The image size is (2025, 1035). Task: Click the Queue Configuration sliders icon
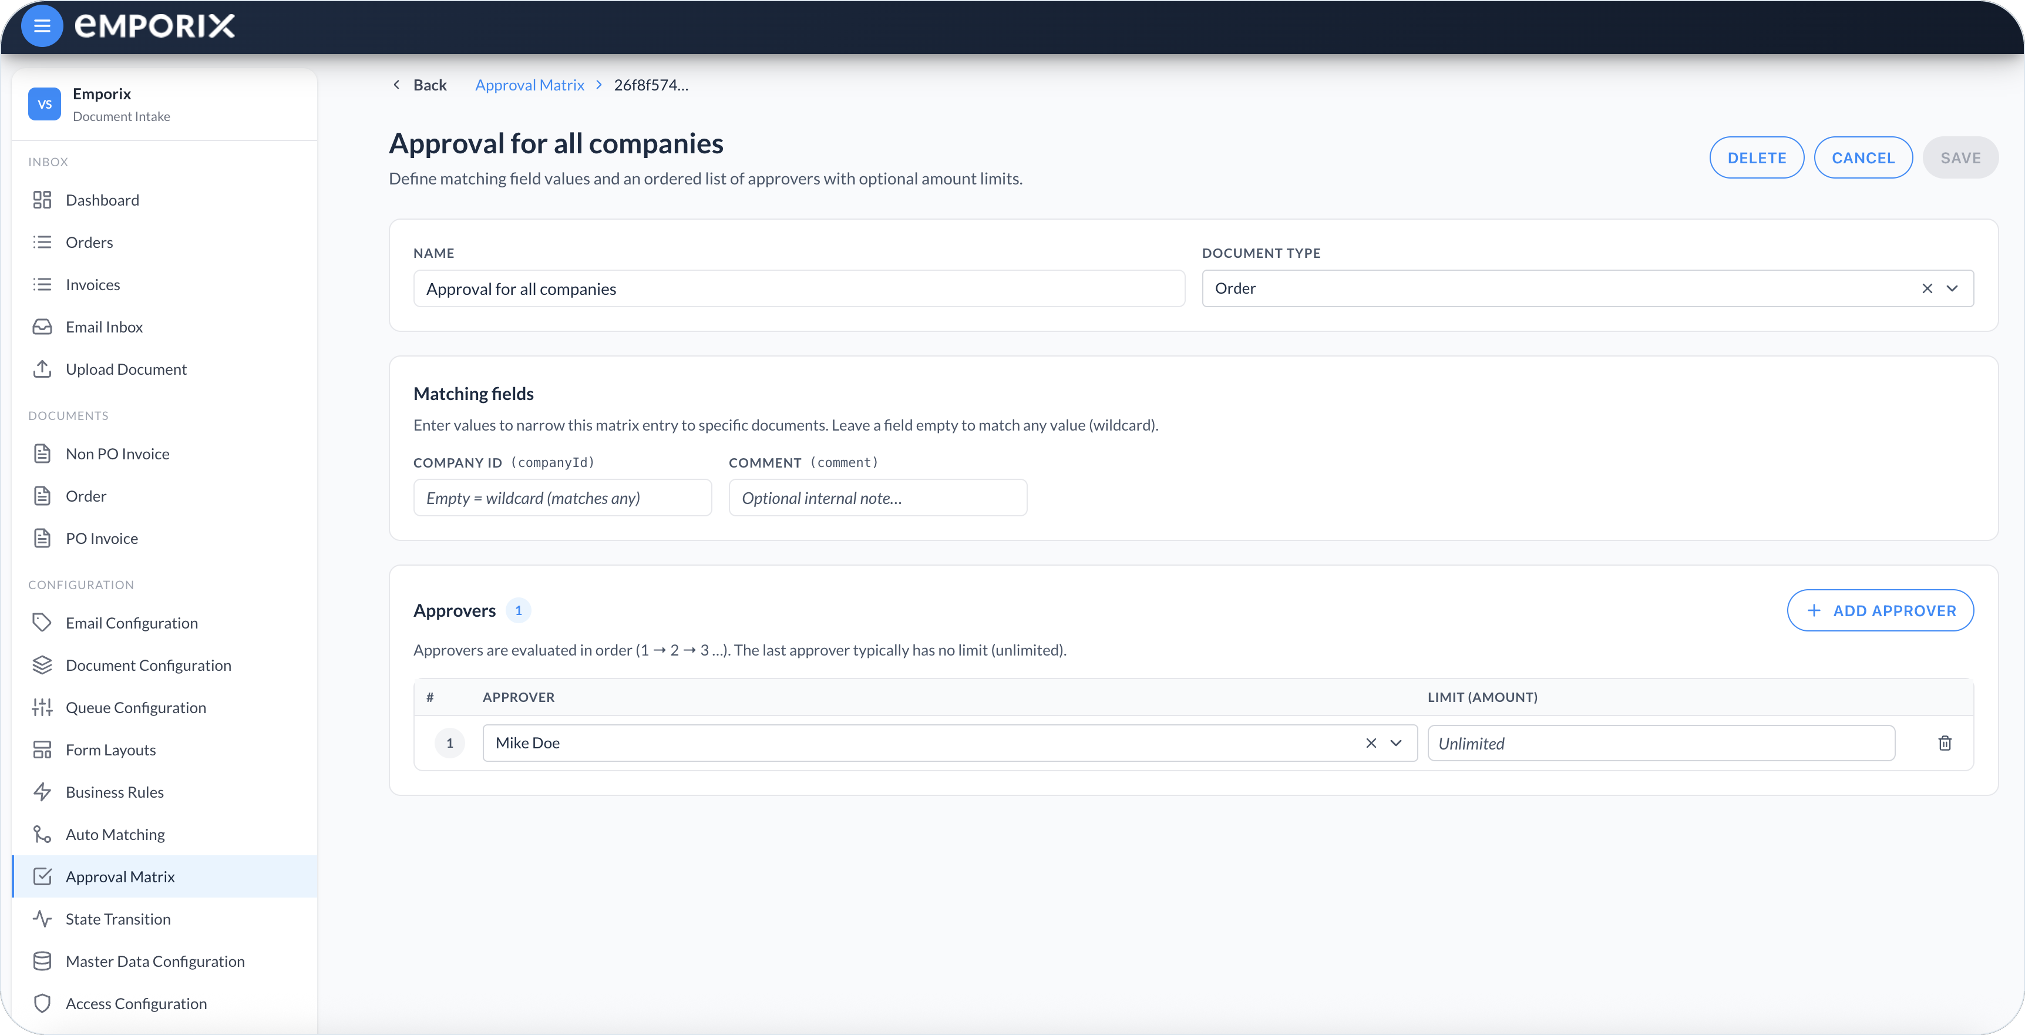42,708
